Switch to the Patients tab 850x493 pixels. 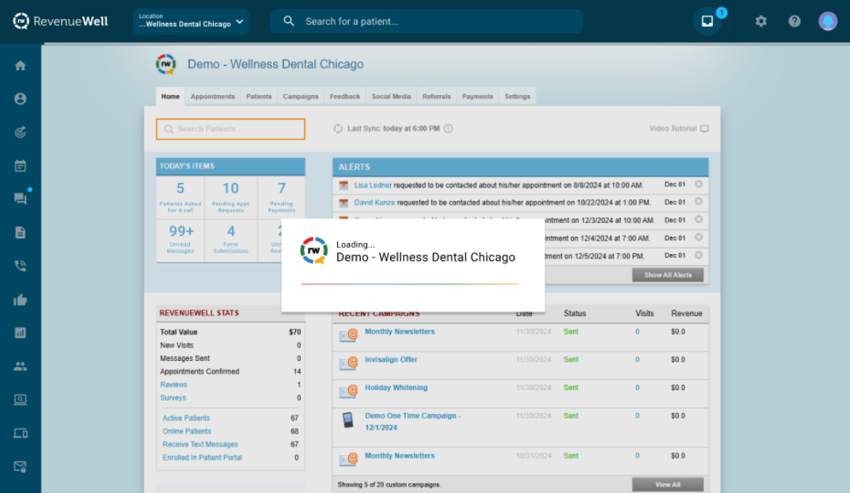(x=259, y=97)
